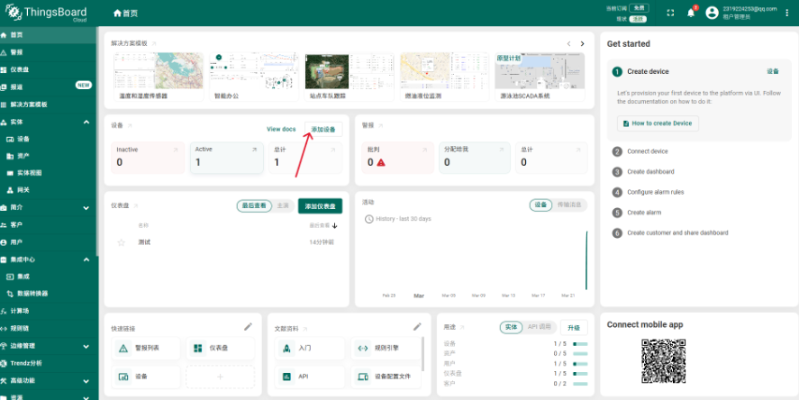Image resolution: width=799 pixels, height=400 pixels.
Task: Click the 添加设备 button
Action: click(x=323, y=130)
